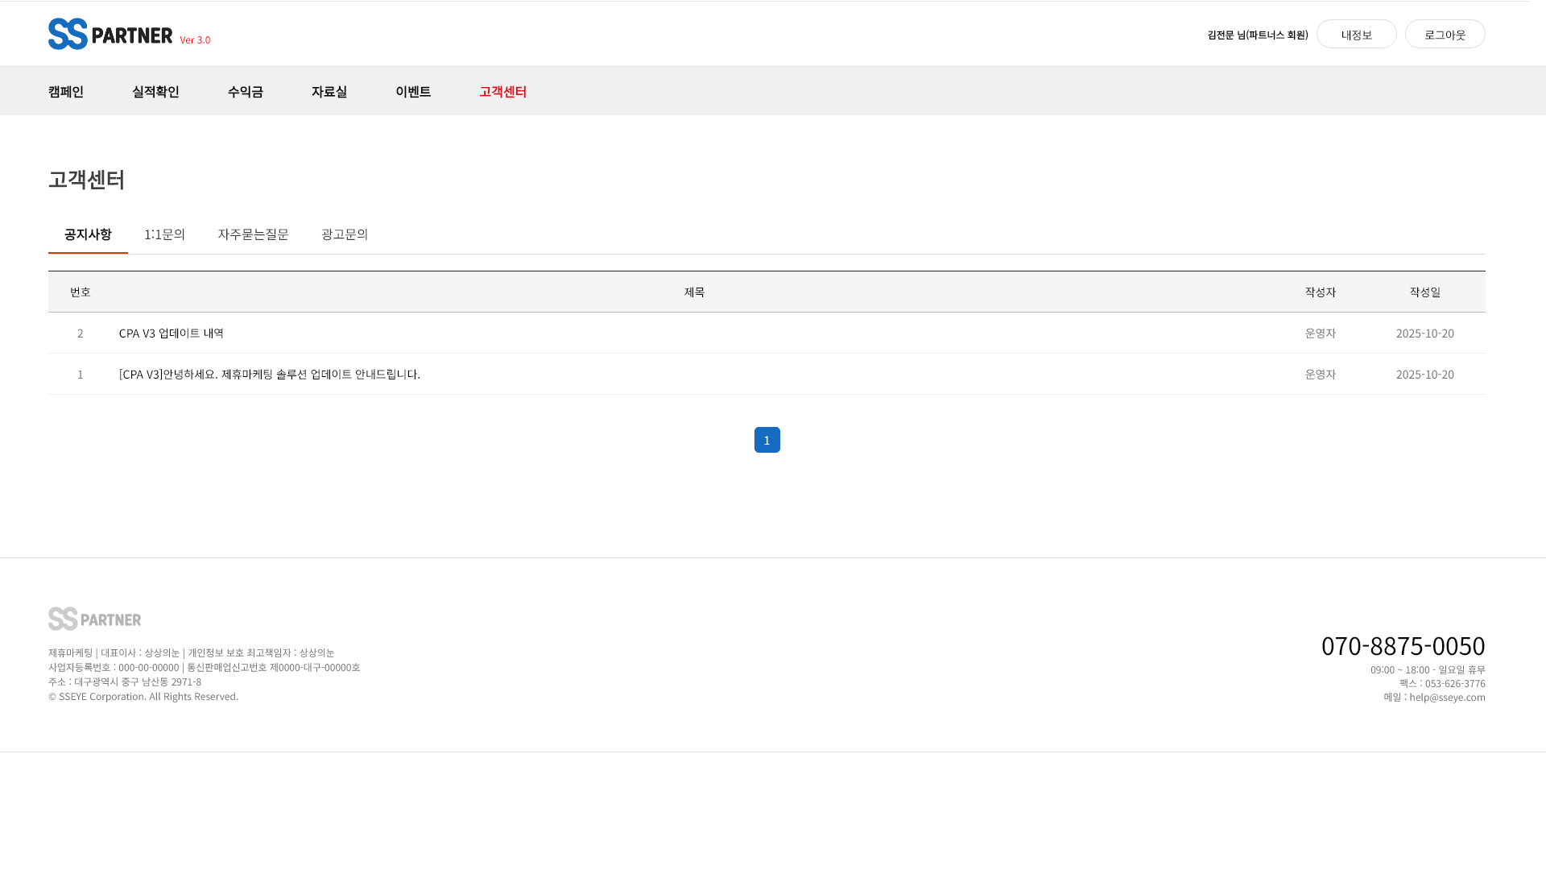
Task: Open the 실적확인 menu
Action: tap(155, 92)
